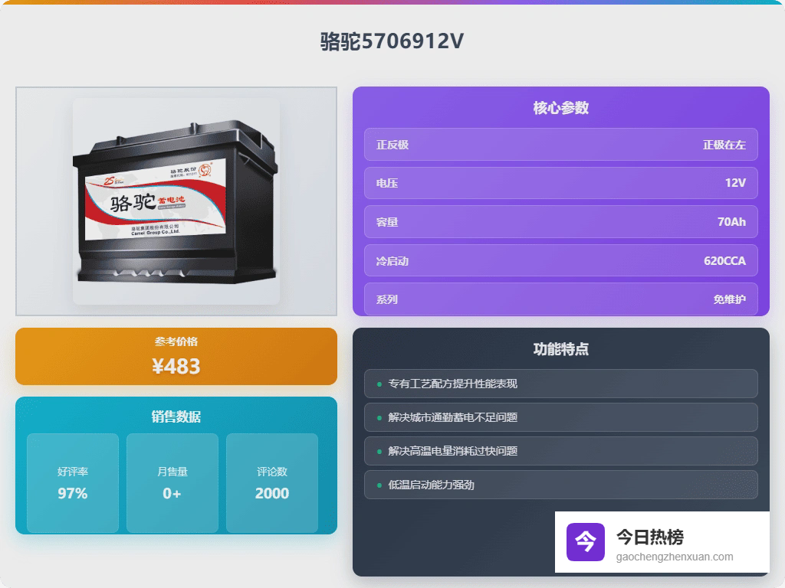The width and height of the screenshot is (785, 588).
Task: Click the 好评率 97% stat card
Action: pos(73,483)
